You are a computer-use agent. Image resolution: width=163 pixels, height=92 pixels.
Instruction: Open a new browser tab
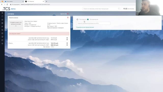(x=46, y=2)
